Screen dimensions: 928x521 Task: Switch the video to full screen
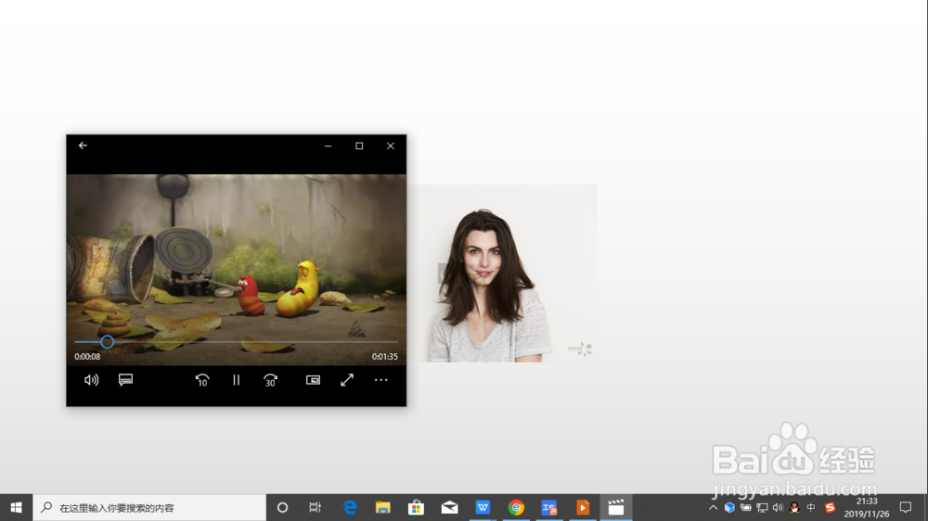[347, 380]
